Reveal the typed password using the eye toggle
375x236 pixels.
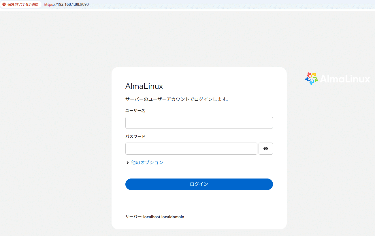[x=265, y=149]
